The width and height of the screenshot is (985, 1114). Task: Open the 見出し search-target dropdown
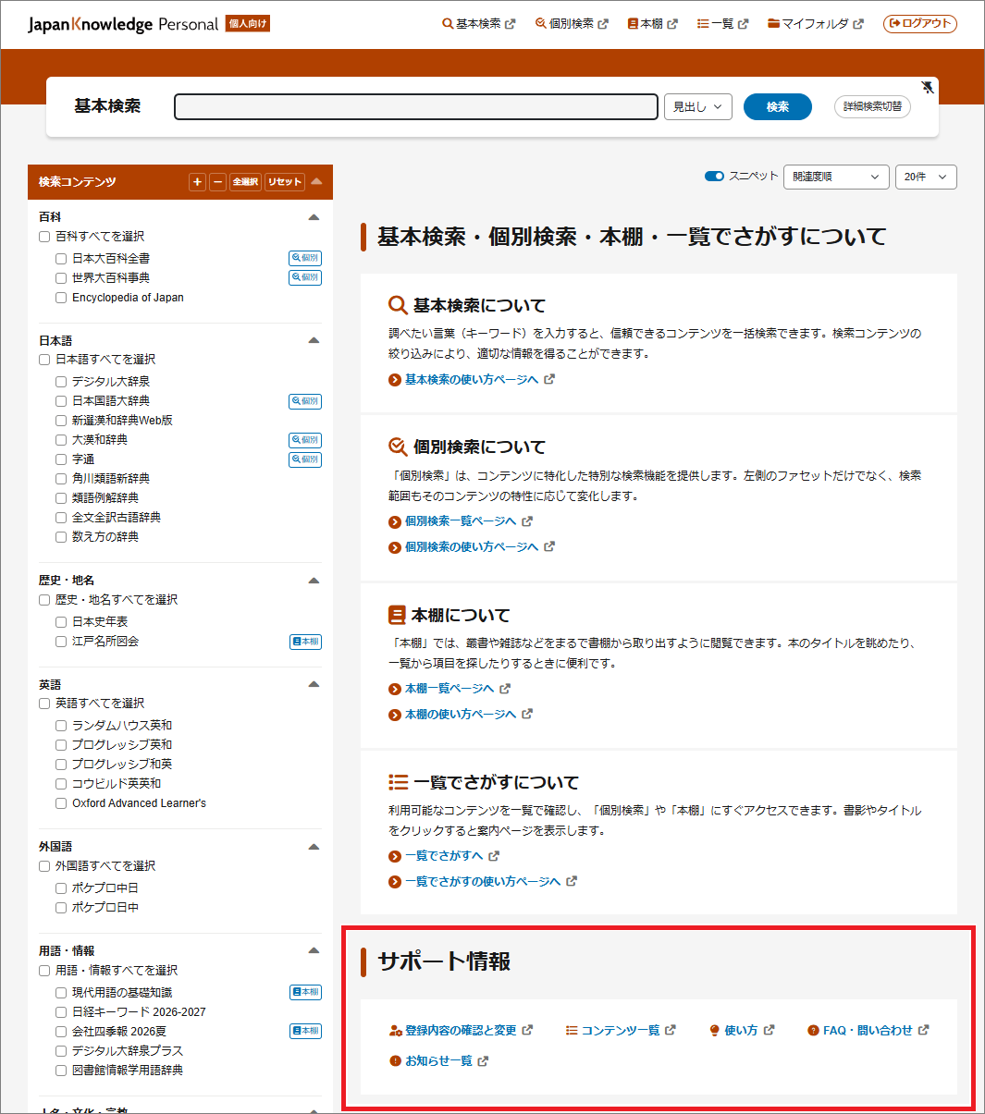698,106
